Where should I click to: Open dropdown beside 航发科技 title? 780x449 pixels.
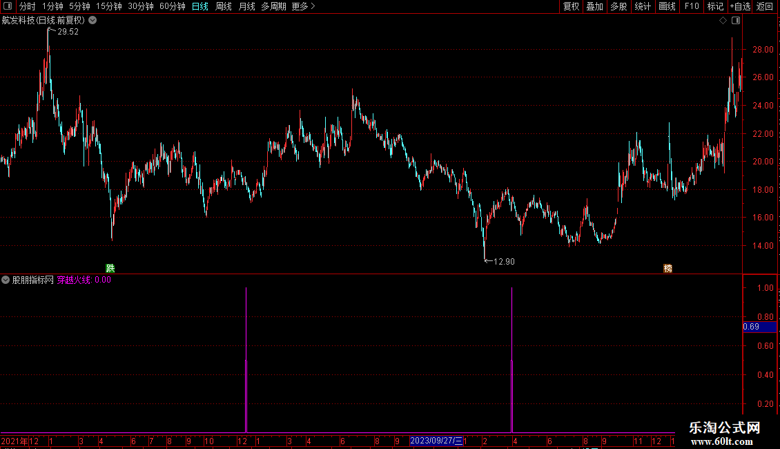[92, 20]
